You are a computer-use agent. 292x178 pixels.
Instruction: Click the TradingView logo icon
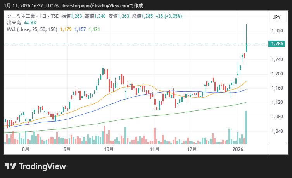10,166
